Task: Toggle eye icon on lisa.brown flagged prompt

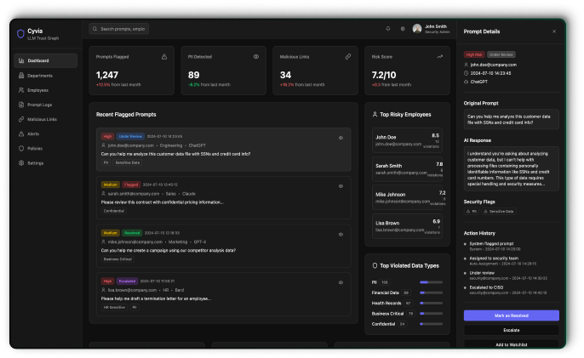Action: pos(341,281)
